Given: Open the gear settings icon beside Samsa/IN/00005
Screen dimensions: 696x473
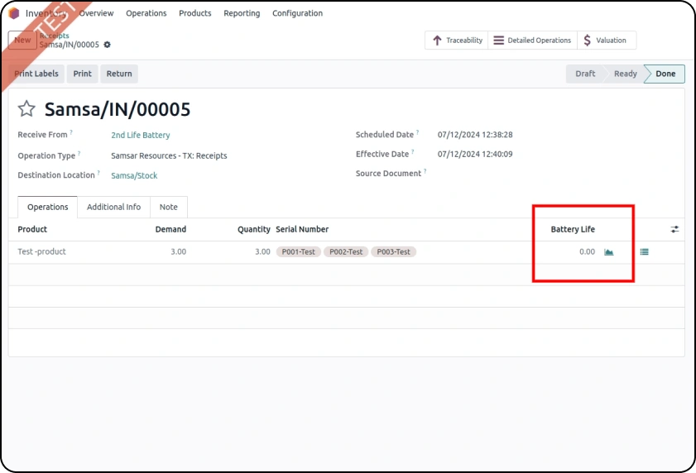Looking at the screenshot, I should 107,45.
